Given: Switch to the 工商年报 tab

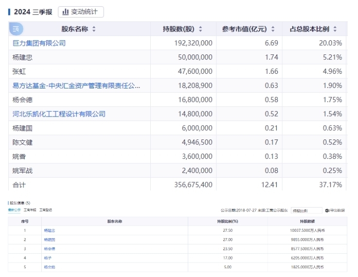Looking at the screenshot, I should pyautogui.click(x=30, y=210).
